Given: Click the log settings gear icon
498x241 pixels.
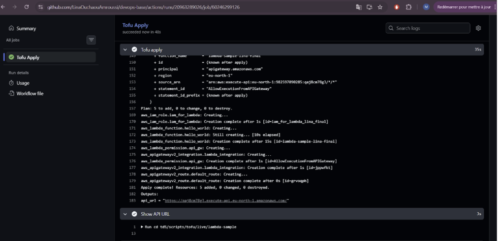Looking at the screenshot, I should pyautogui.click(x=478, y=28).
